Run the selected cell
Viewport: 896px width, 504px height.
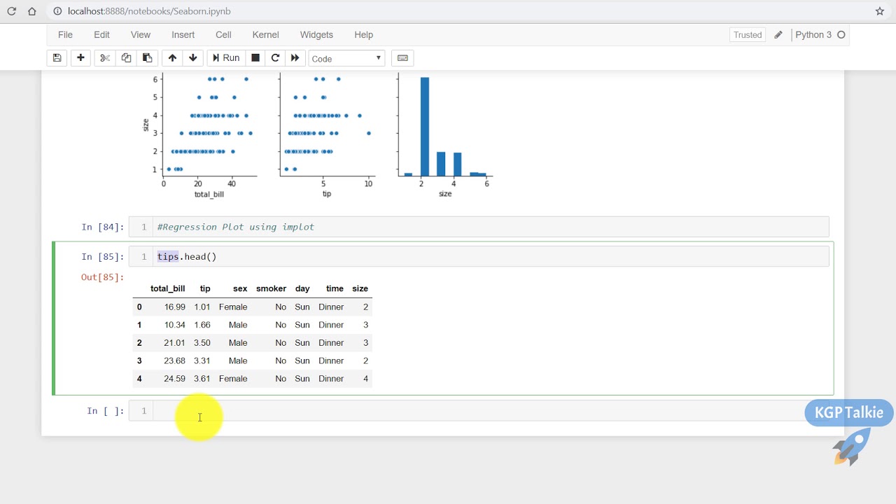pyautogui.click(x=226, y=58)
